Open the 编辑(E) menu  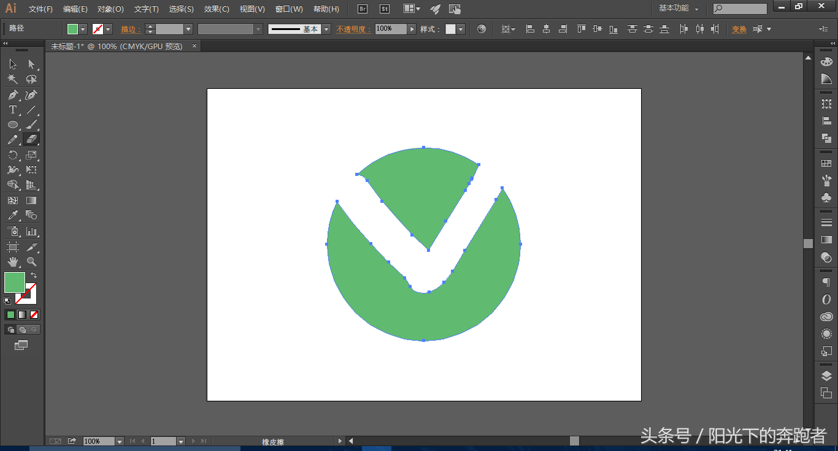pyautogui.click(x=75, y=9)
